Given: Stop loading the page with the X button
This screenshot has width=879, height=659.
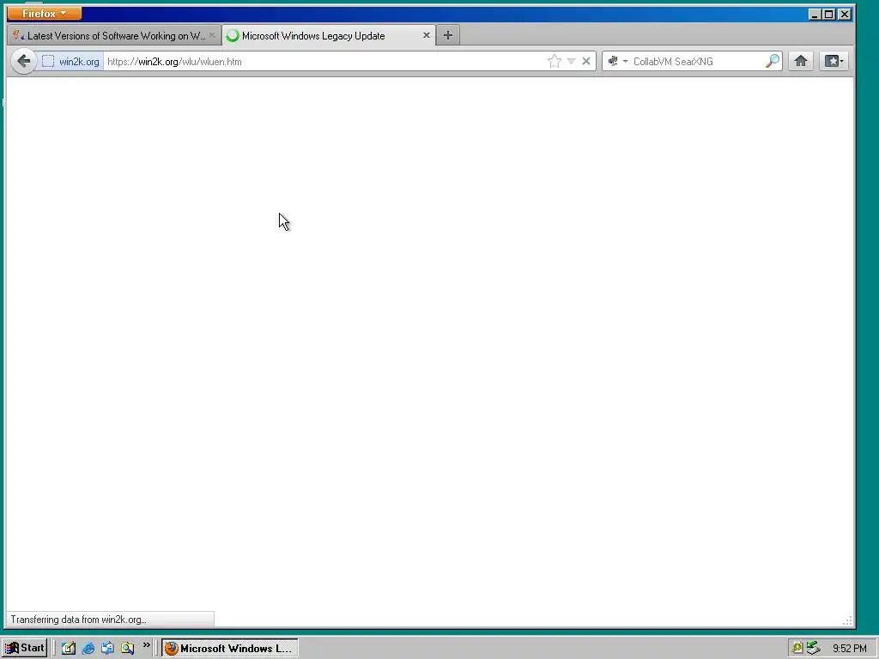Looking at the screenshot, I should [586, 61].
